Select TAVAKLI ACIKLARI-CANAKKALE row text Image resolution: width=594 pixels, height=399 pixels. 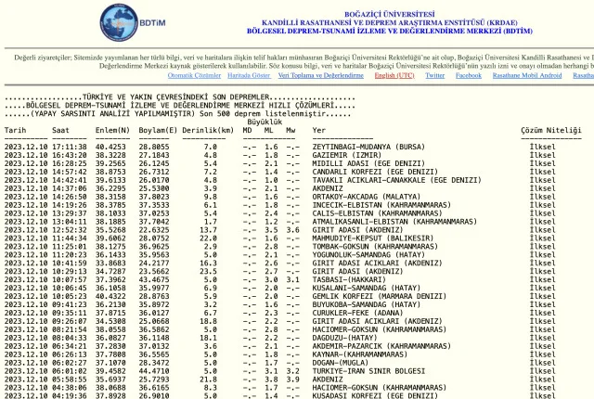tap(396, 180)
